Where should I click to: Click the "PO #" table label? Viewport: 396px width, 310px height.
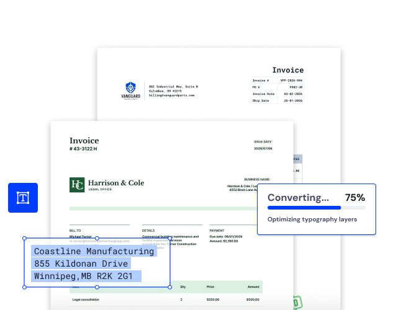(256, 87)
